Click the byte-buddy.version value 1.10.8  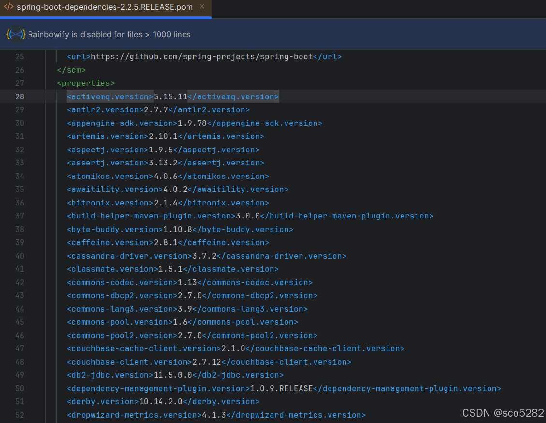click(178, 230)
